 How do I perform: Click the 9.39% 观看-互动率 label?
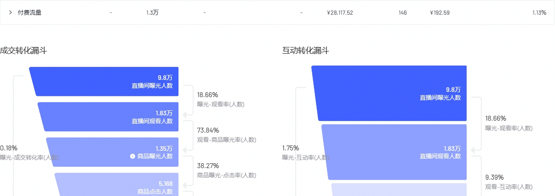click(509, 182)
